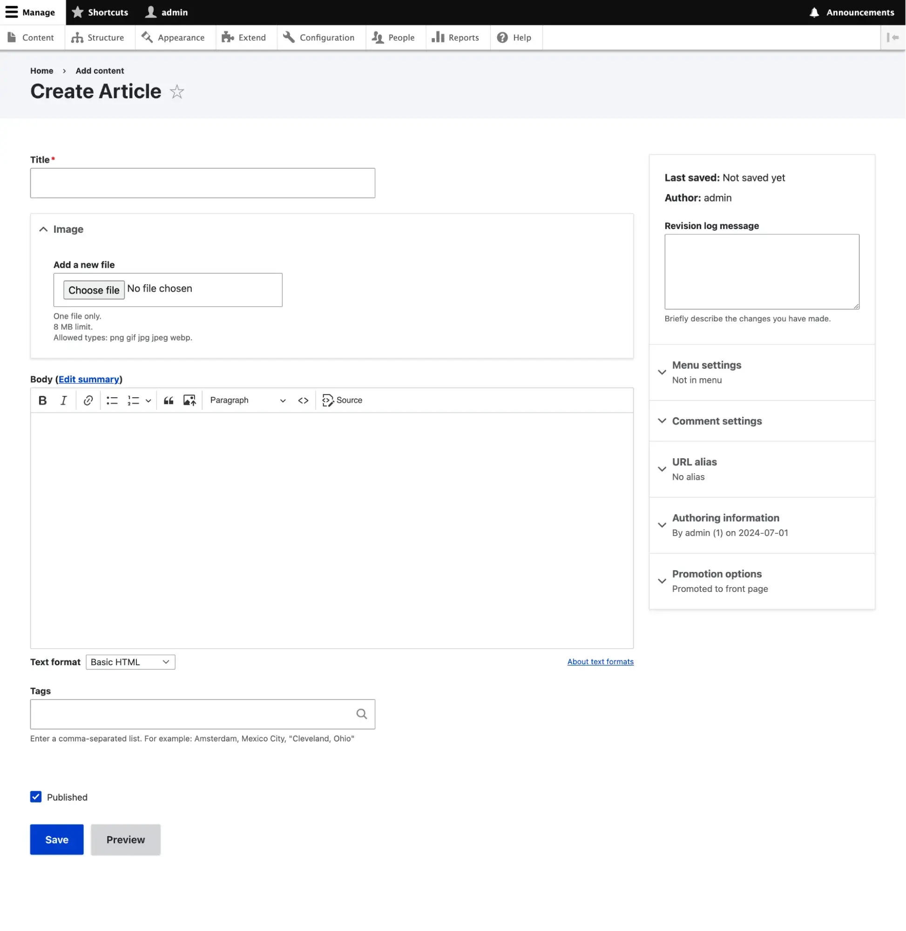Open the Configuration menu item

coord(320,37)
